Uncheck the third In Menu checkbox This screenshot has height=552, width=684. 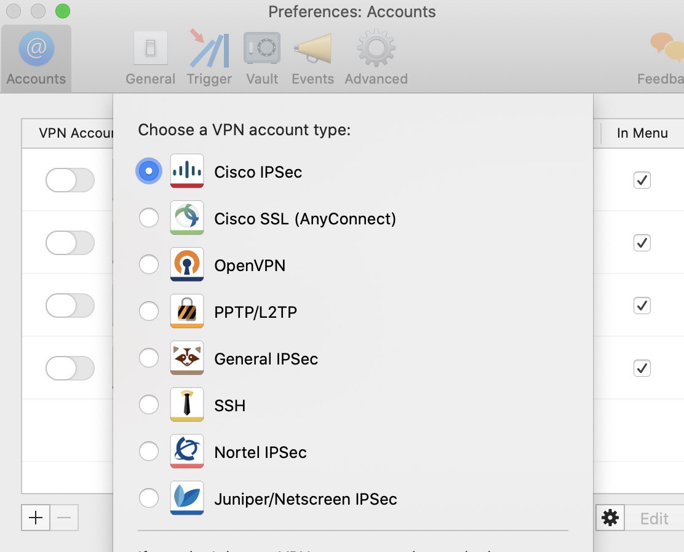tap(642, 306)
